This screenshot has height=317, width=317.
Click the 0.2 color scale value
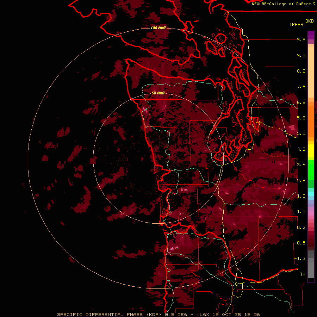(x=301, y=228)
